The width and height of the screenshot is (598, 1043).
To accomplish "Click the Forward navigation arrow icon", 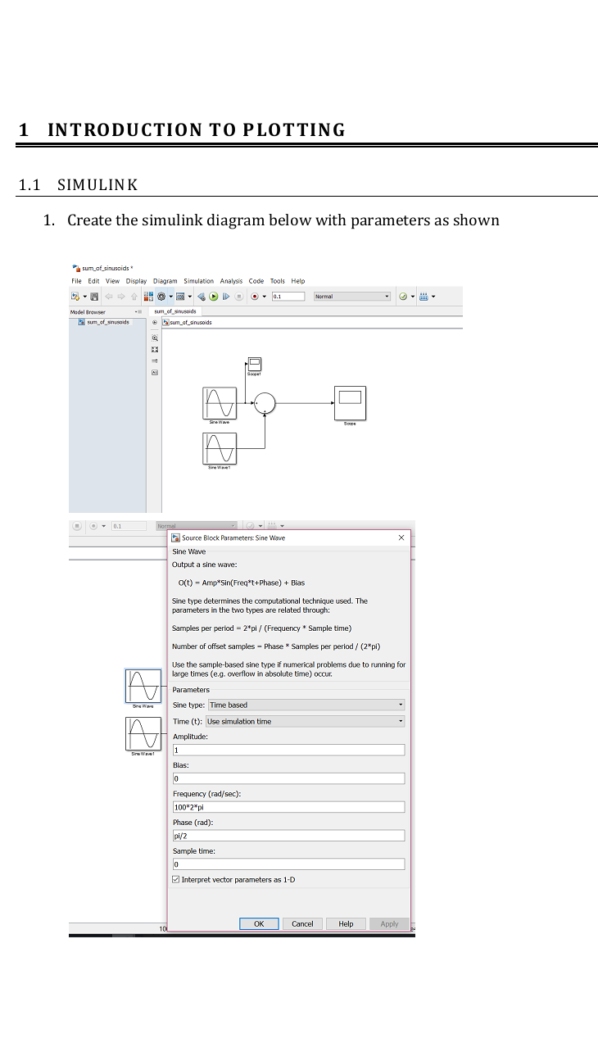I will [121, 296].
